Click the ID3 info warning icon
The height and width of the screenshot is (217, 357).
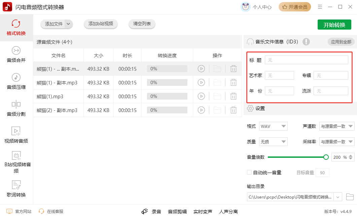coord(306,42)
